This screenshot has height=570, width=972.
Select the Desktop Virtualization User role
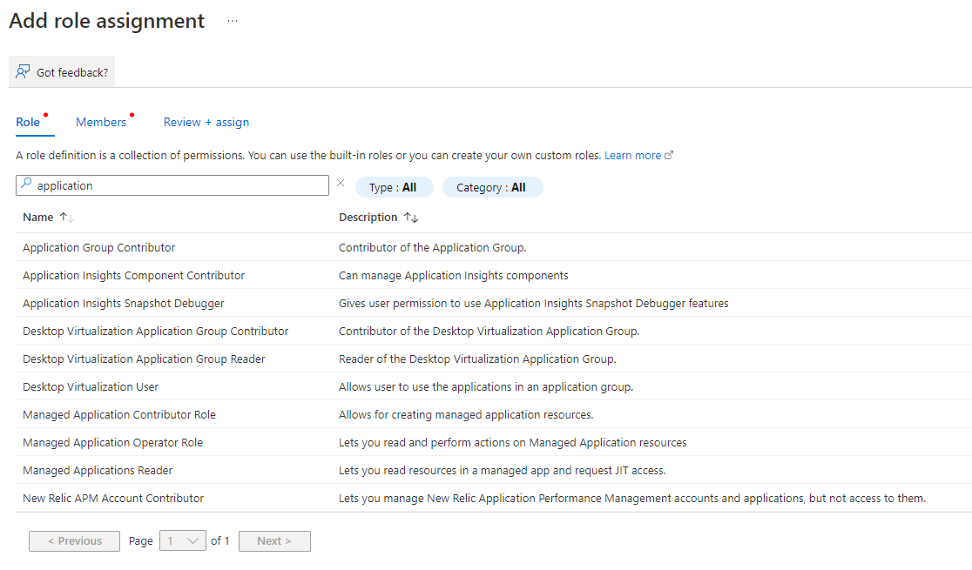click(x=91, y=386)
